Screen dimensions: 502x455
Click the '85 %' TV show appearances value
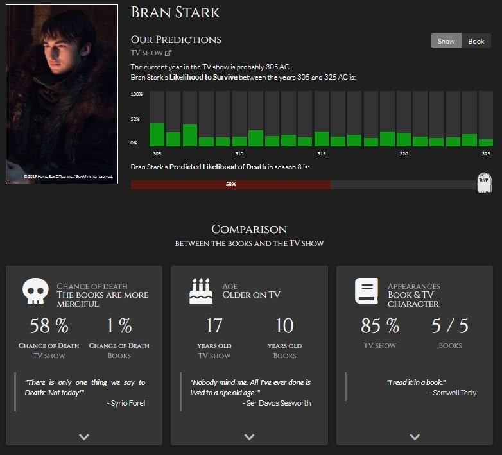(380, 326)
